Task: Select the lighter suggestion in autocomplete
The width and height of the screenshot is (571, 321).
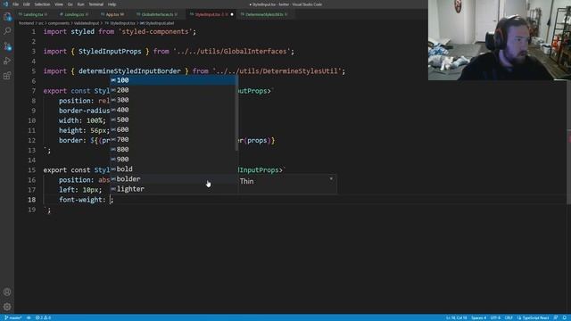Action: tap(173, 189)
